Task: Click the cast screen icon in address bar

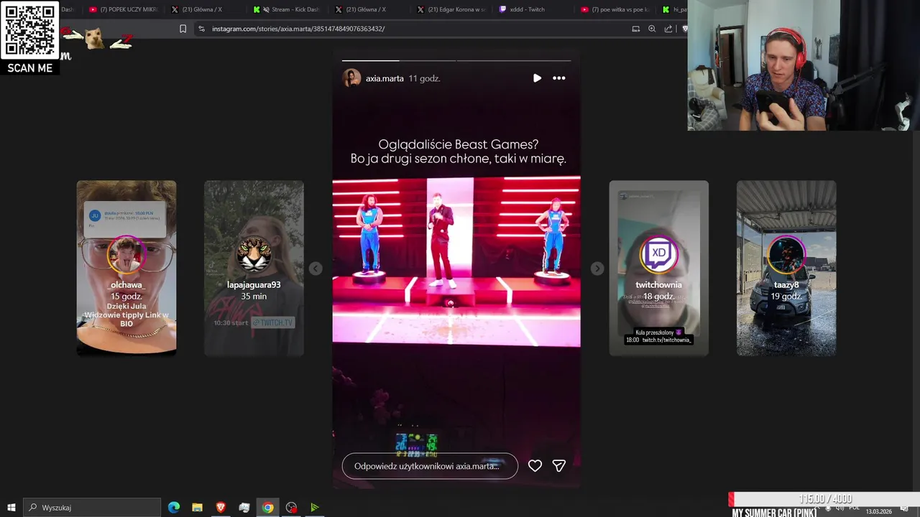Action: [635, 29]
